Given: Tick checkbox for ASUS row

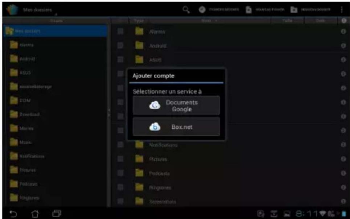Looking at the screenshot, I should point(120,59).
